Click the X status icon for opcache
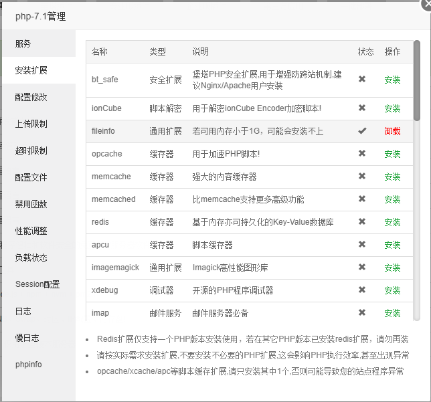Image resolution: width=431 pixels, height=402 pixels. (x=362, y=153)
